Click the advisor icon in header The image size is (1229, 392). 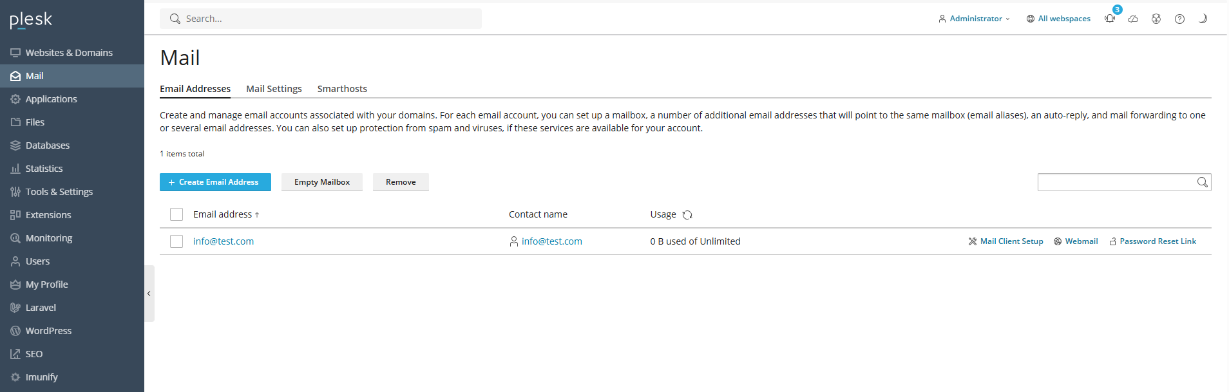pyautogui.click(x=1156, y=19)
